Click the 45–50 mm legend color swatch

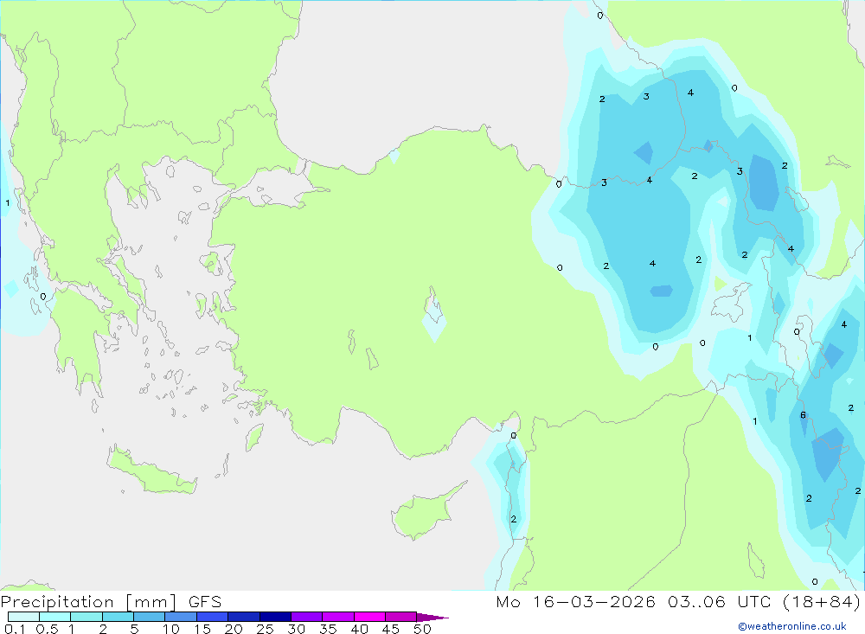[x=400, y=617]
